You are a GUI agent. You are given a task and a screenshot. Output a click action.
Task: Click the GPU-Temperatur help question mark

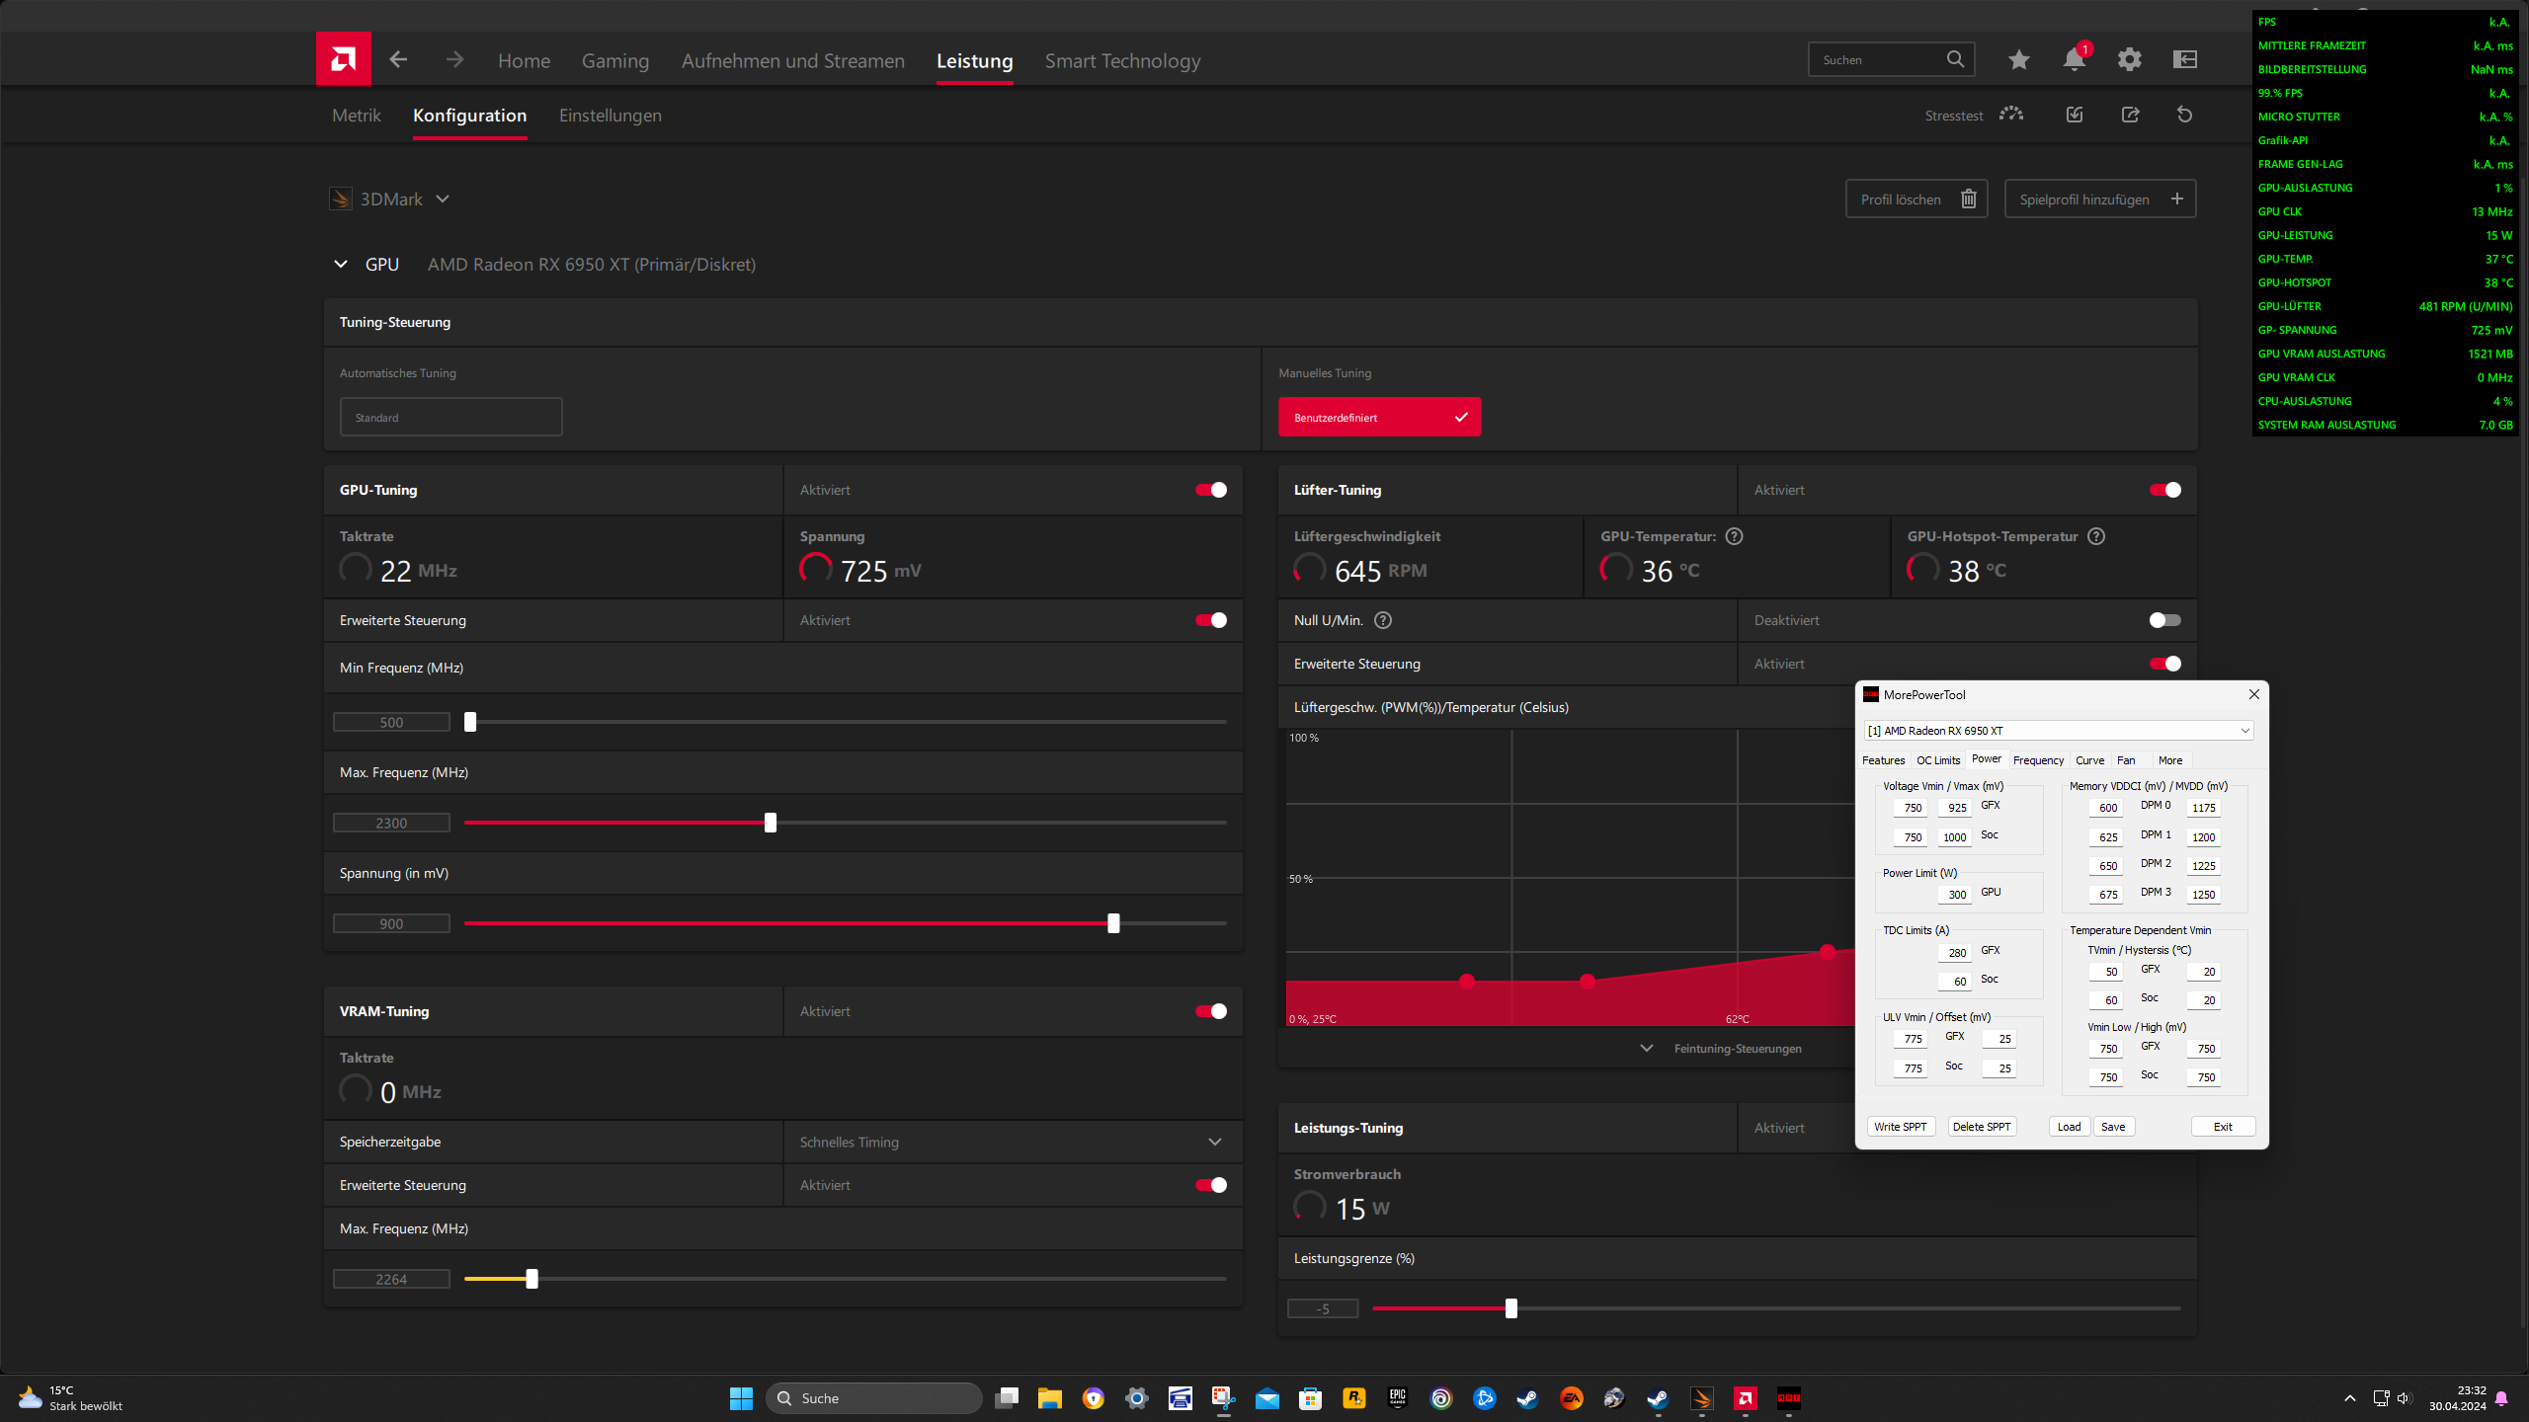click(1734, 536)
